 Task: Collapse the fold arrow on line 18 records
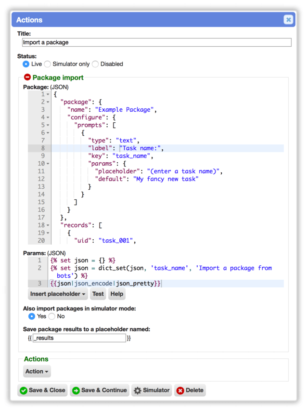pos(48,225)
